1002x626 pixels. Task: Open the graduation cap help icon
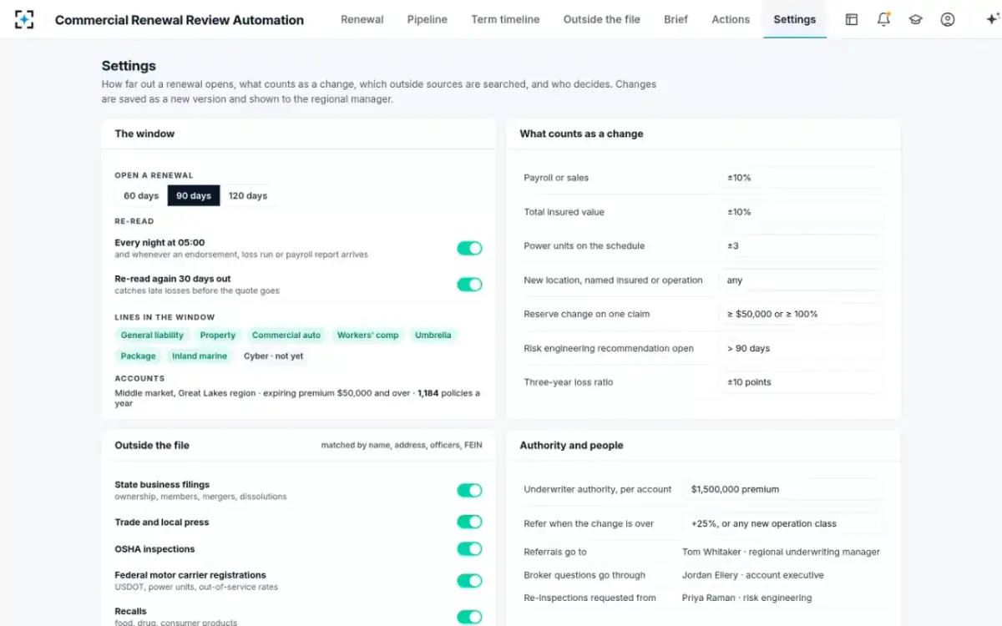pos(915,19)
